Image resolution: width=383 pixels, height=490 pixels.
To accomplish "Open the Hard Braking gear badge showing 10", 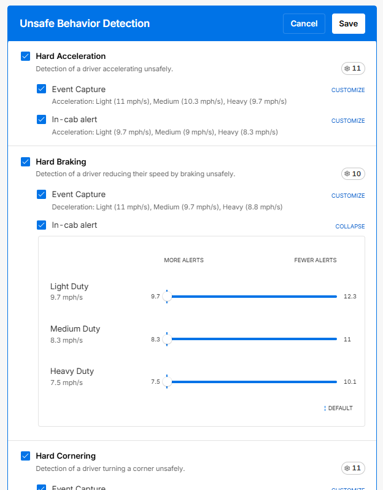I will coord(353,174).
